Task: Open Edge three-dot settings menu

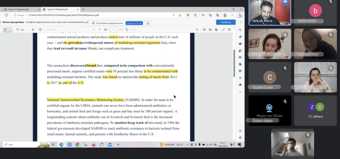Action: pos(233,15)
